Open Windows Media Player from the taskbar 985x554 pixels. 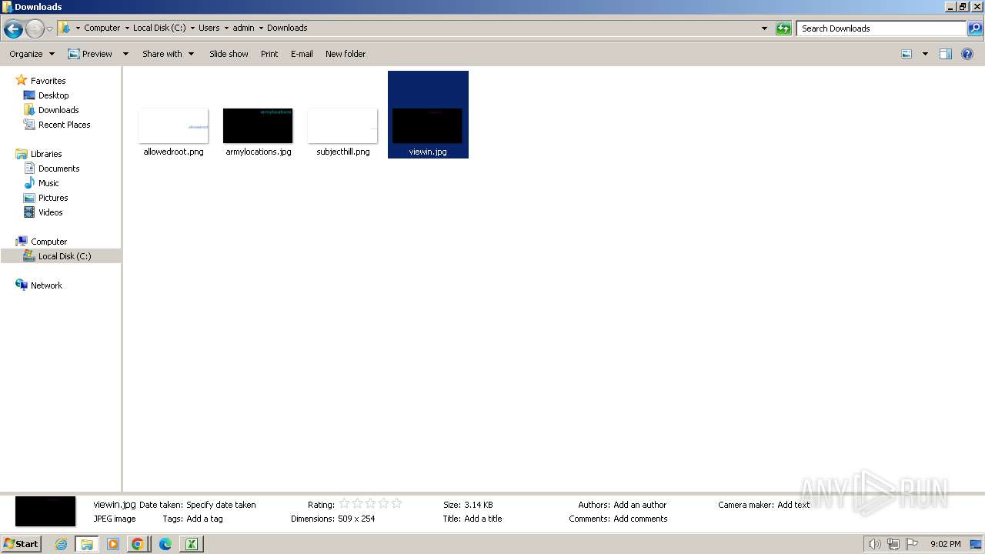point(113,544)
